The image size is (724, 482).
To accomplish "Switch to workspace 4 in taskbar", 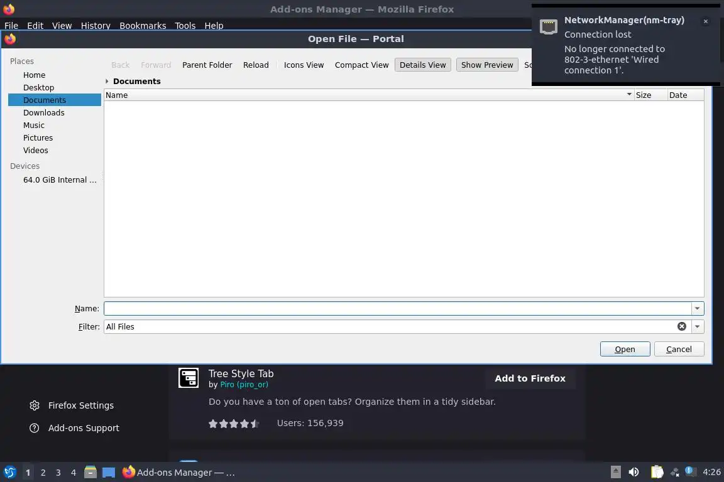I will coord(73,473).
